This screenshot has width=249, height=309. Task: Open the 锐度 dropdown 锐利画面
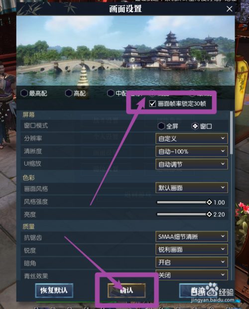192,249
